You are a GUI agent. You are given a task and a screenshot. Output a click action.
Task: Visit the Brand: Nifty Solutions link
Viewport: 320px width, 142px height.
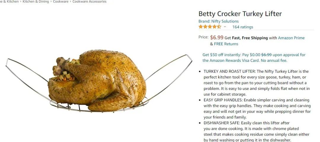tap(218, 21)
